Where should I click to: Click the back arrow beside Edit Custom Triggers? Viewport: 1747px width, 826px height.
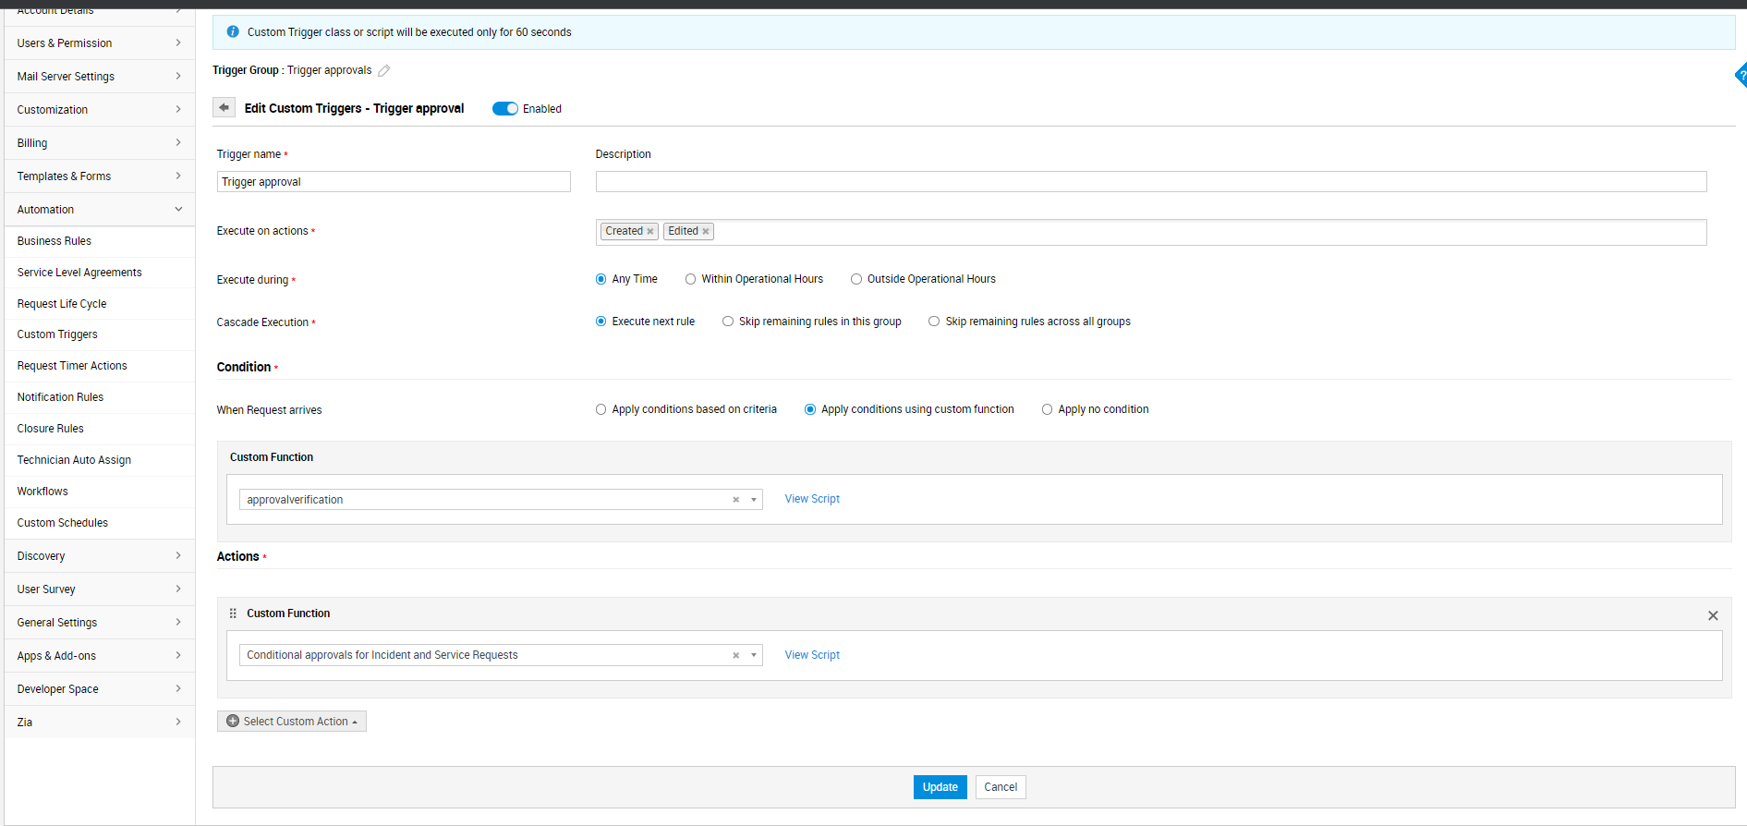point(224,108)
